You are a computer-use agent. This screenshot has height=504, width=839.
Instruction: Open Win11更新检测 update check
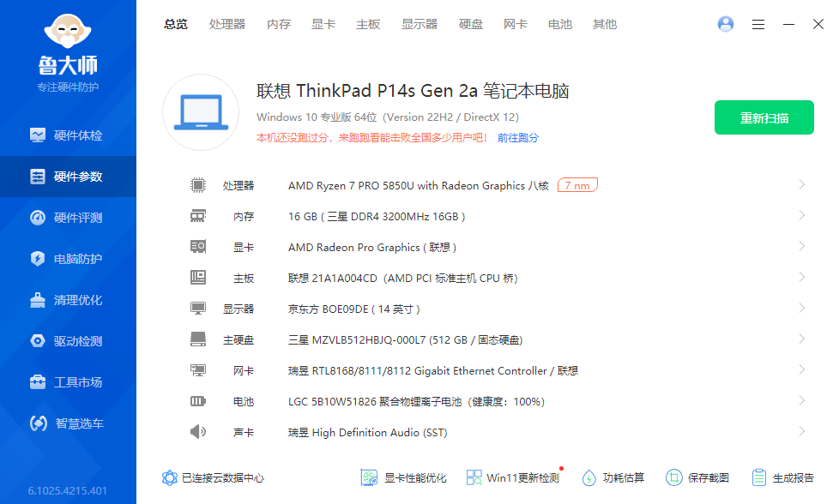pyautogui.click(x=513, y=477)
